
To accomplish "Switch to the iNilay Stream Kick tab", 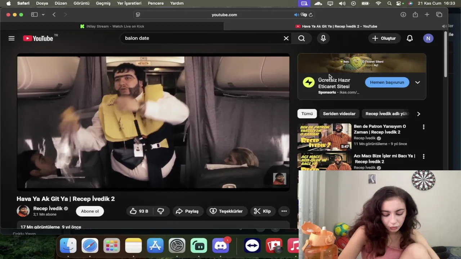I will [112, 26].
